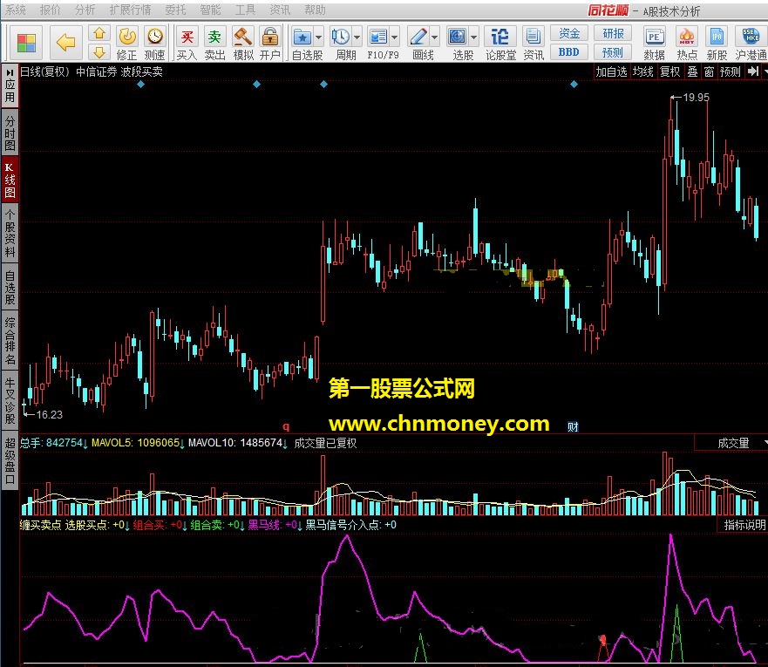Click the BBD button
Viewport: 768px width, 667px height.
coord(568,52)
